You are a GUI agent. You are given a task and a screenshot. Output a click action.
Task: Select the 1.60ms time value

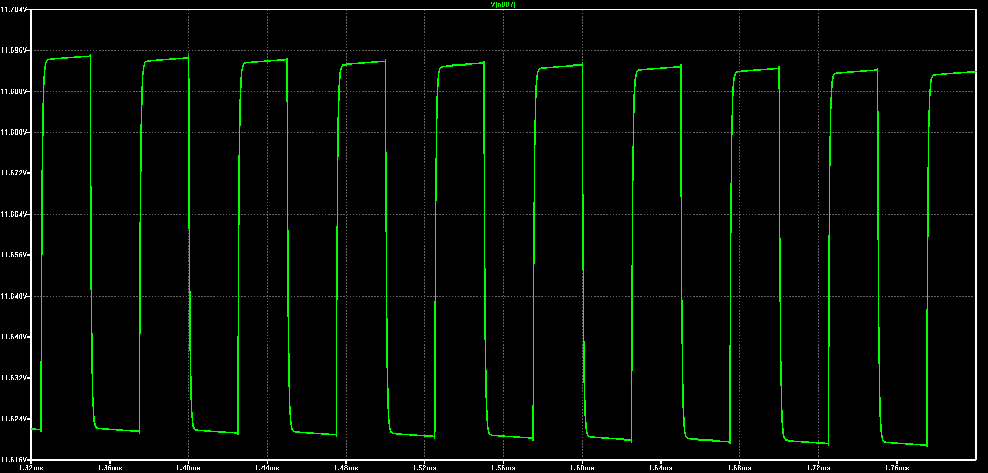click(x=582, y=468)
